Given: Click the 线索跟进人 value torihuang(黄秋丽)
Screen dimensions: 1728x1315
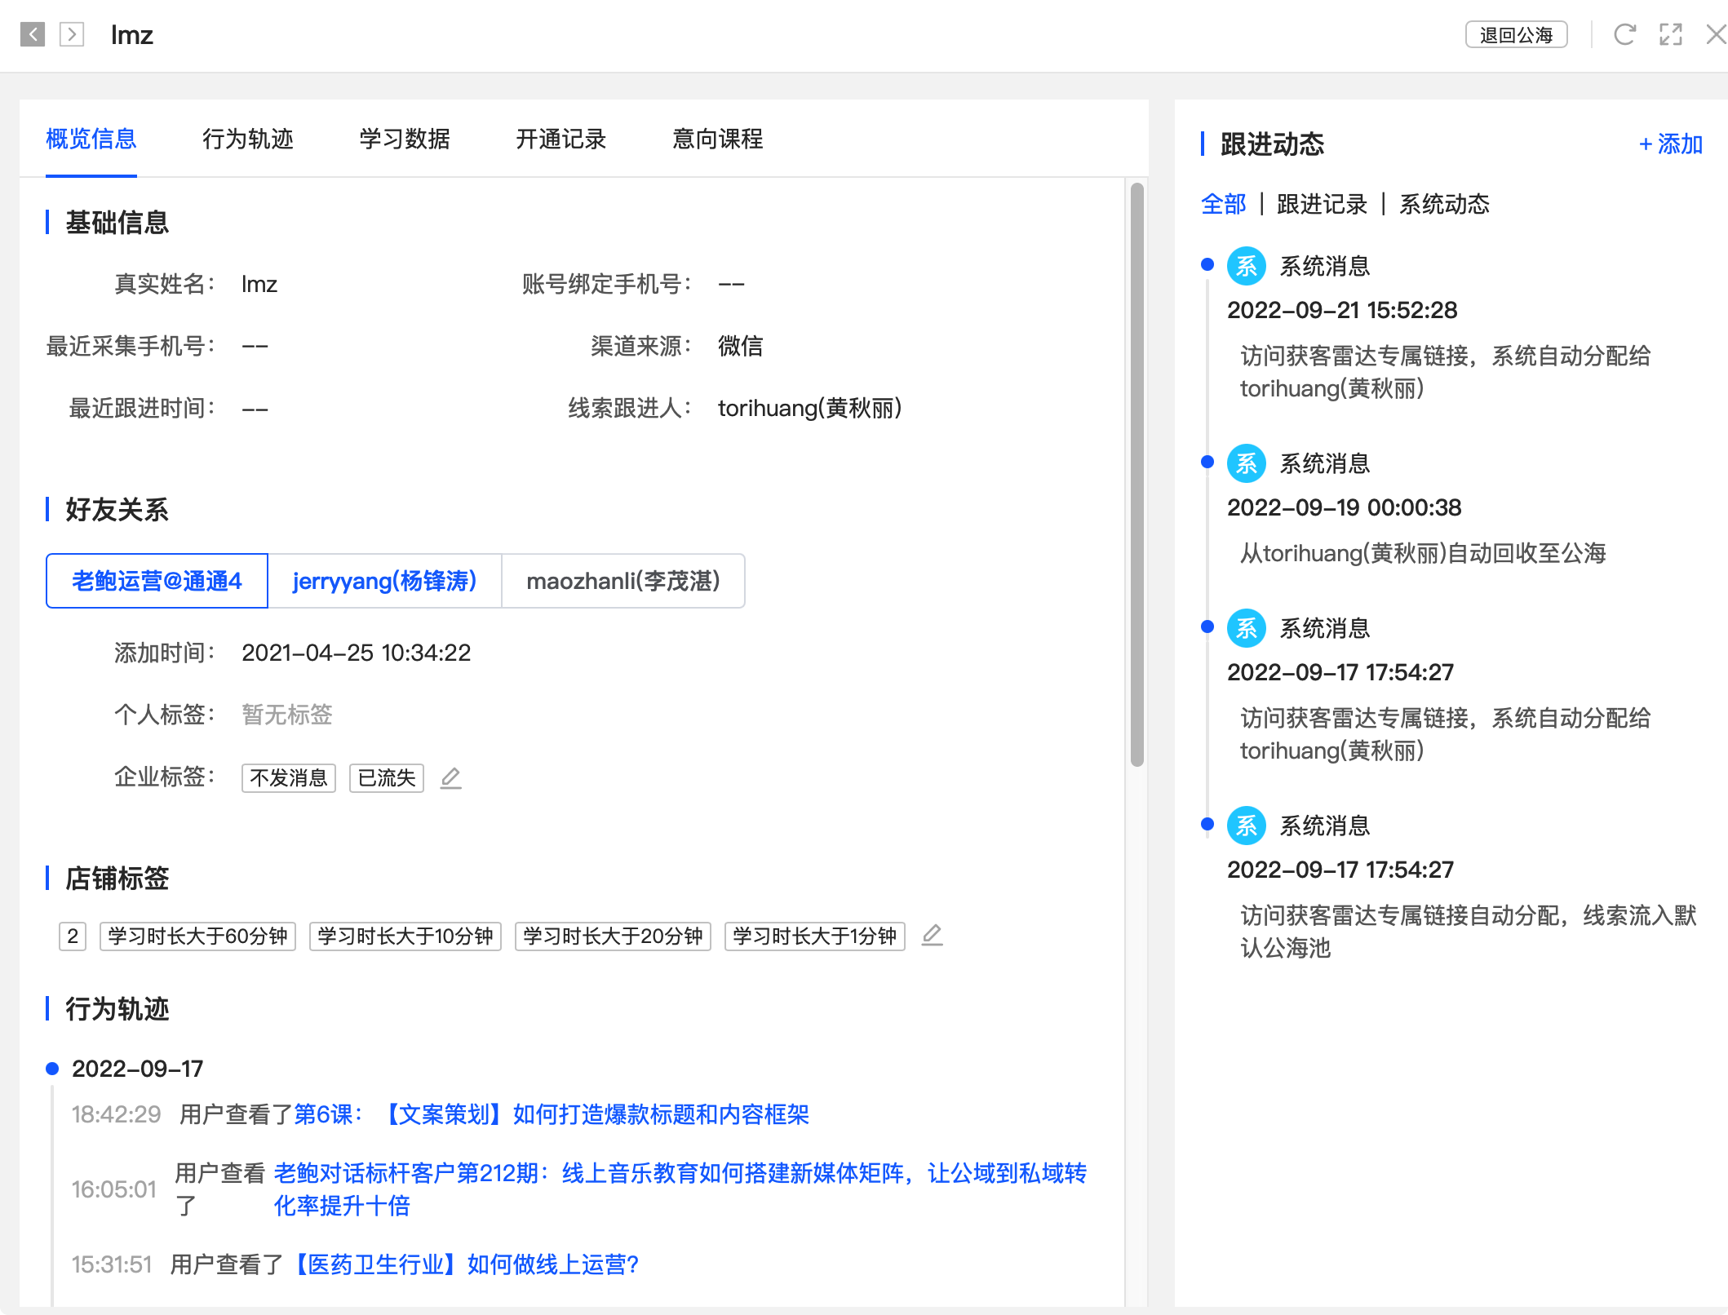Looking at the screenshot, I should 810,408.
